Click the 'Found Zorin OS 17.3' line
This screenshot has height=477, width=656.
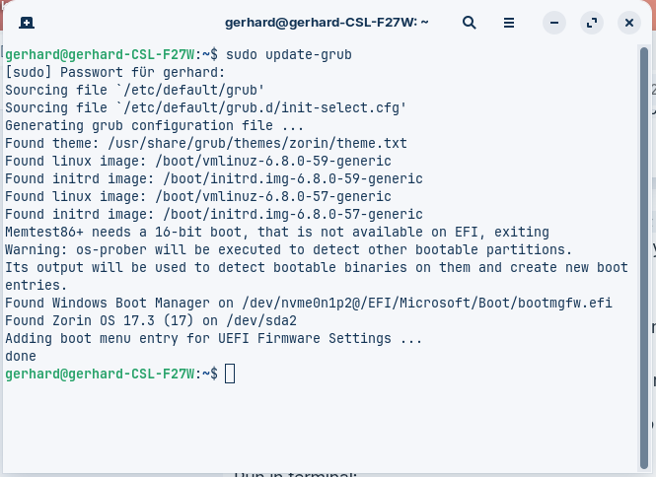pyautogui.click(x=151, y=320)
